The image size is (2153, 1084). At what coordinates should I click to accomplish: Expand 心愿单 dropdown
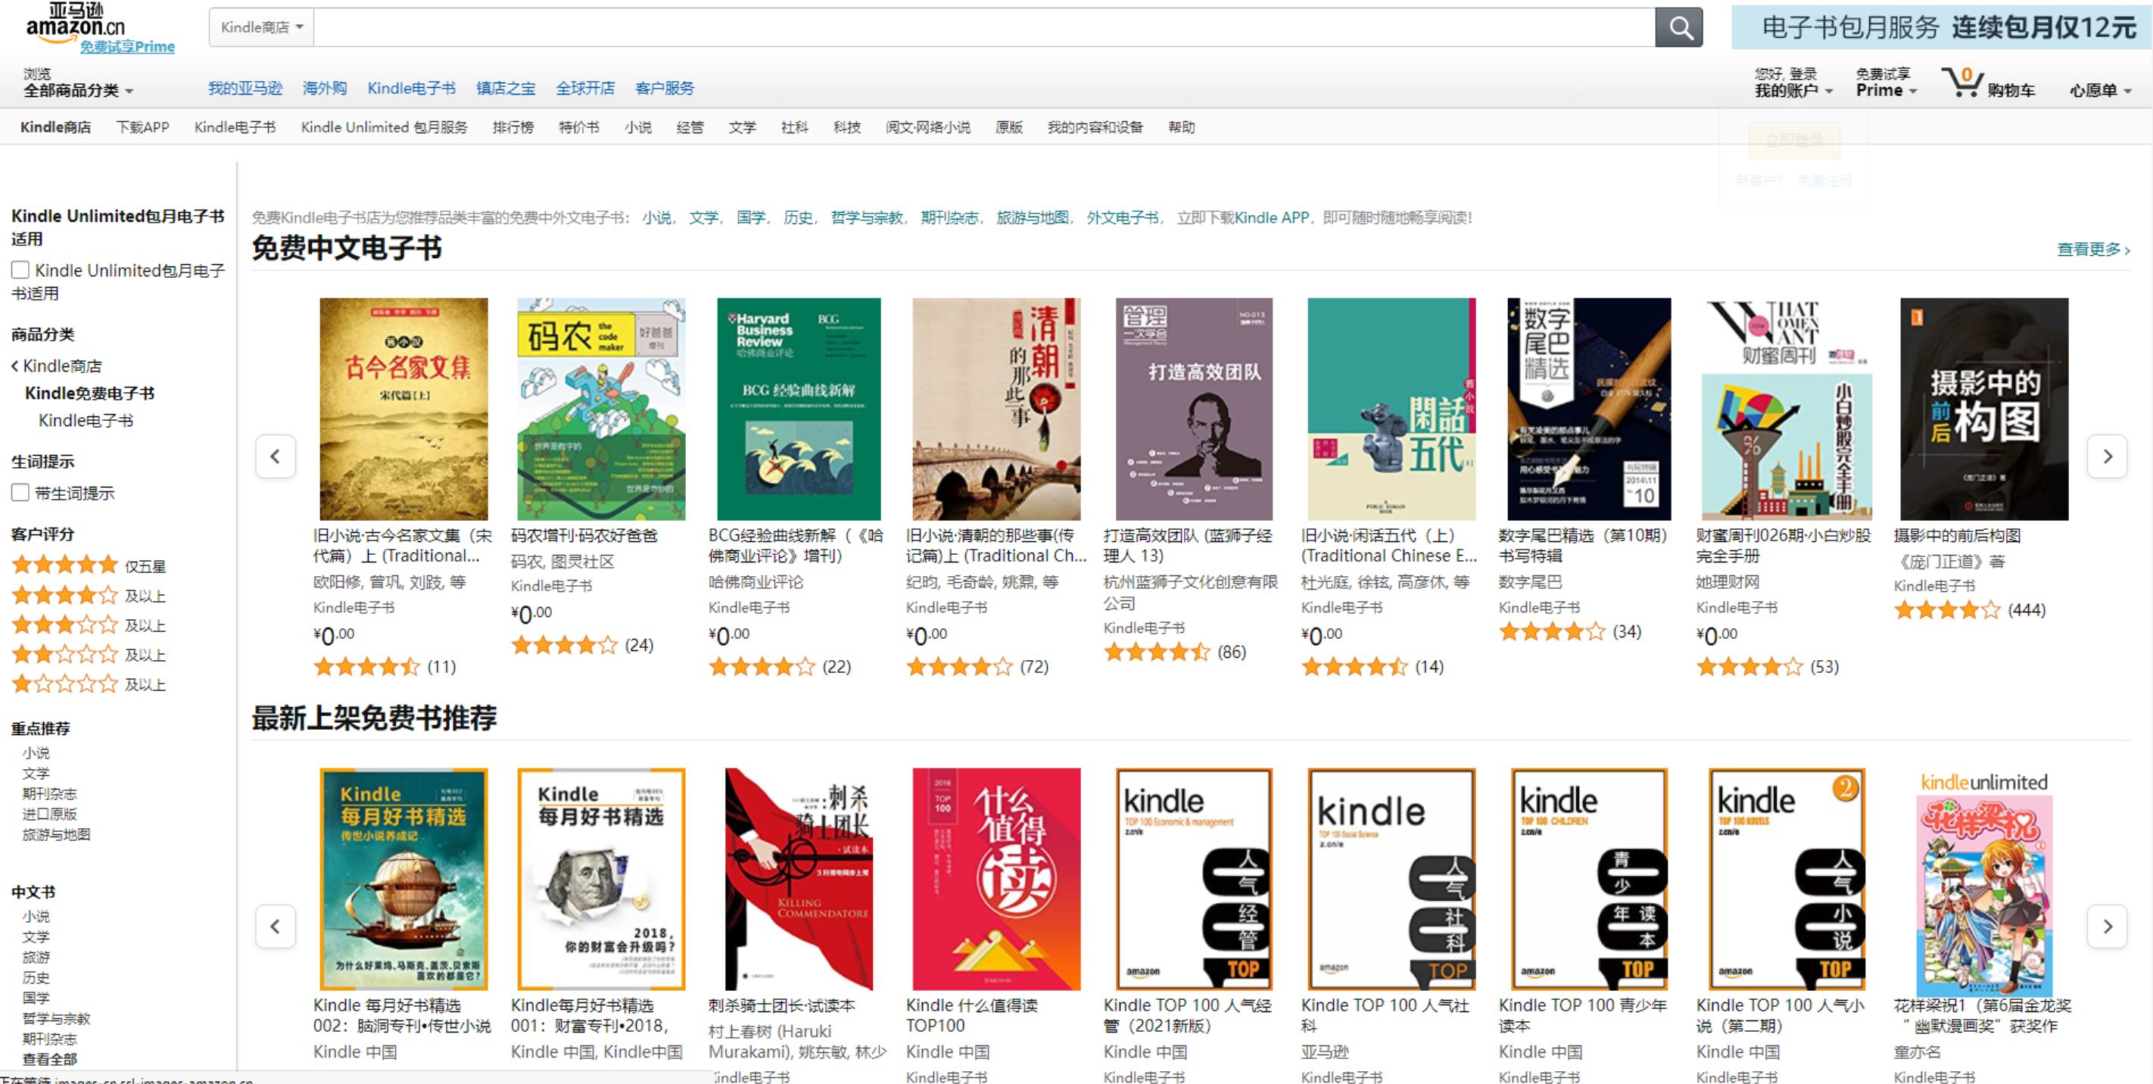pos(2100,90)
